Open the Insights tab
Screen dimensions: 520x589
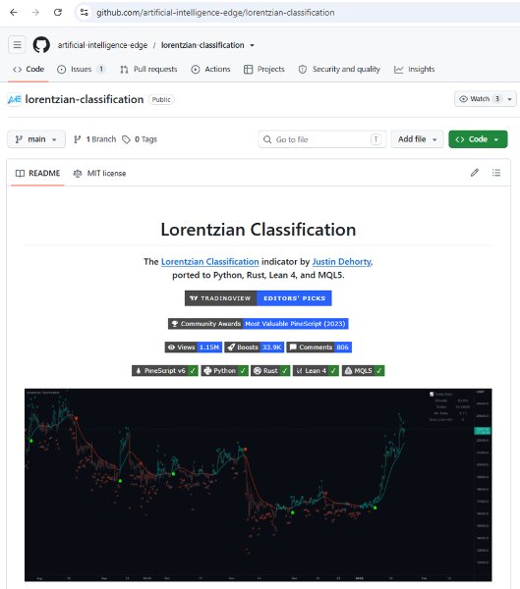(x=414, y=69)
